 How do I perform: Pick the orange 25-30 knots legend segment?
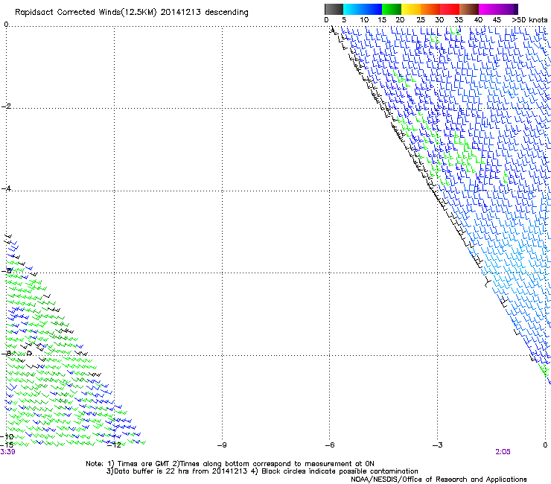coord(430,9)
